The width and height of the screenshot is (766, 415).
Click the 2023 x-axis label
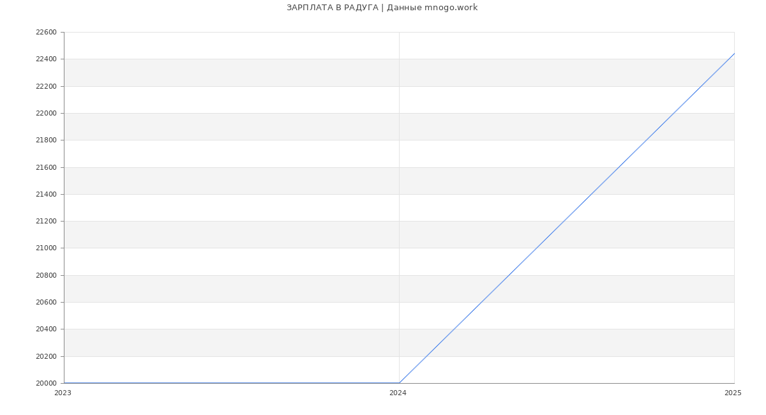pos(63,393)
